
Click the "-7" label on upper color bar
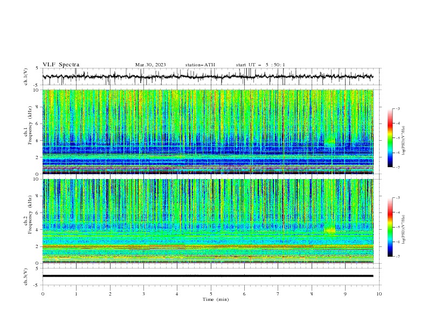[397, 168]
